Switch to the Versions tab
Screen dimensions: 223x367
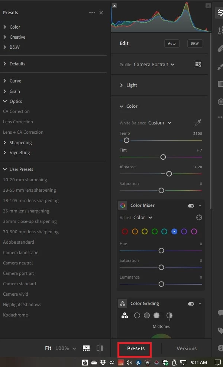tap(187, 348)
